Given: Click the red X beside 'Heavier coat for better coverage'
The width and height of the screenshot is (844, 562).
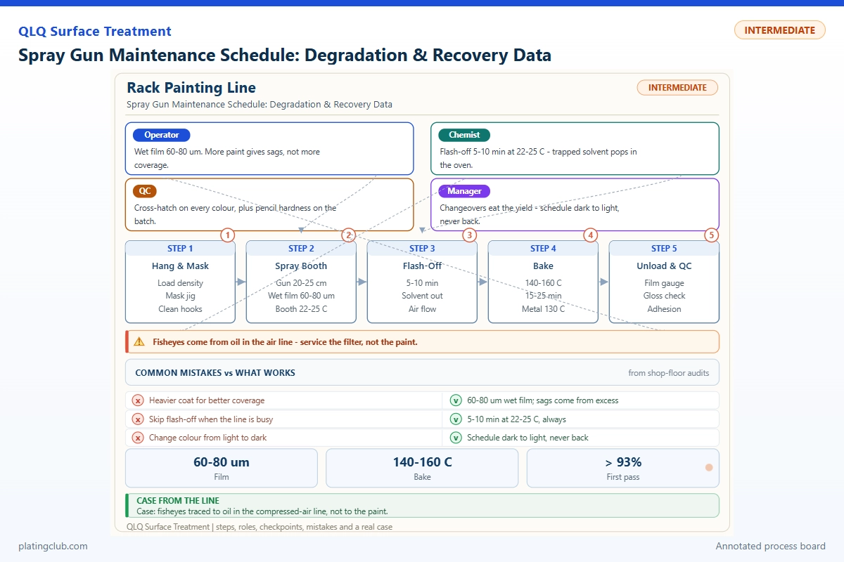Looking at the screenshot, I should [x=138, y=400].
